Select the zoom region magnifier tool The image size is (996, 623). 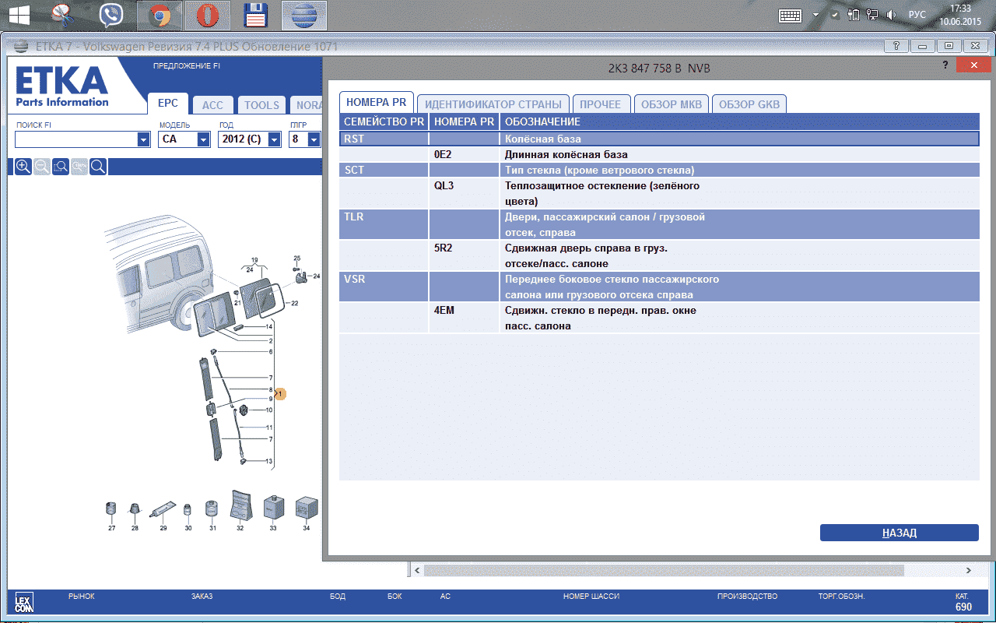[61, 166]
